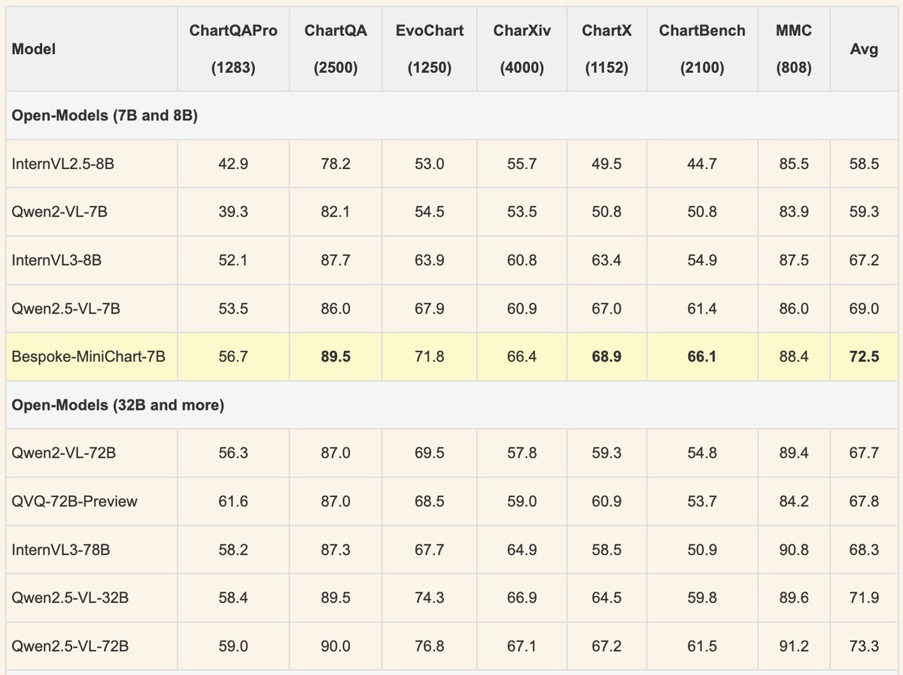Select the Open-Models (32B and more) section heading
Screen dimensions: 903x675
click(x=117, y=405)
